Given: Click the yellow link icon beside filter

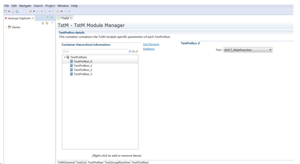Looking at the screenshot, I should 136,51.
